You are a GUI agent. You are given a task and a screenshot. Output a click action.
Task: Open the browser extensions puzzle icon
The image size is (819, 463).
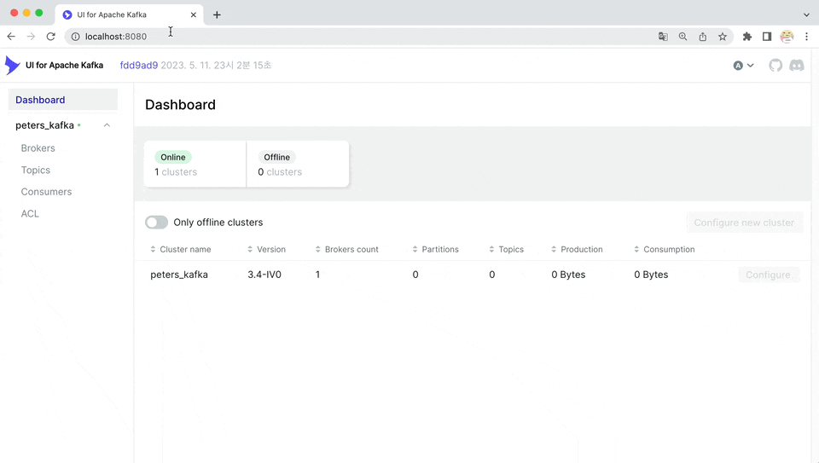747,37
